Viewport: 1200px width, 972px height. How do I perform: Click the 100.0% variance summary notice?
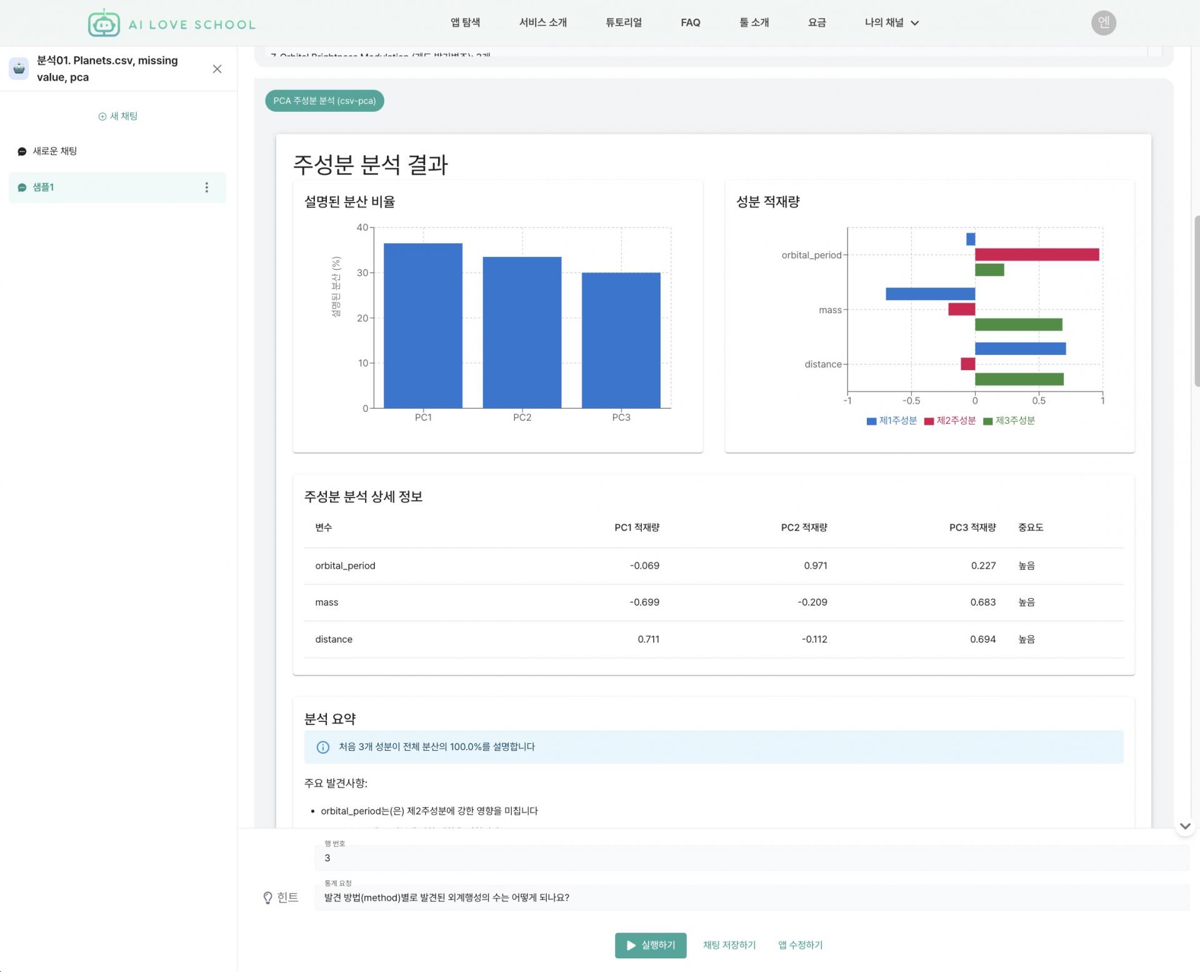click(x=713, y=747)
